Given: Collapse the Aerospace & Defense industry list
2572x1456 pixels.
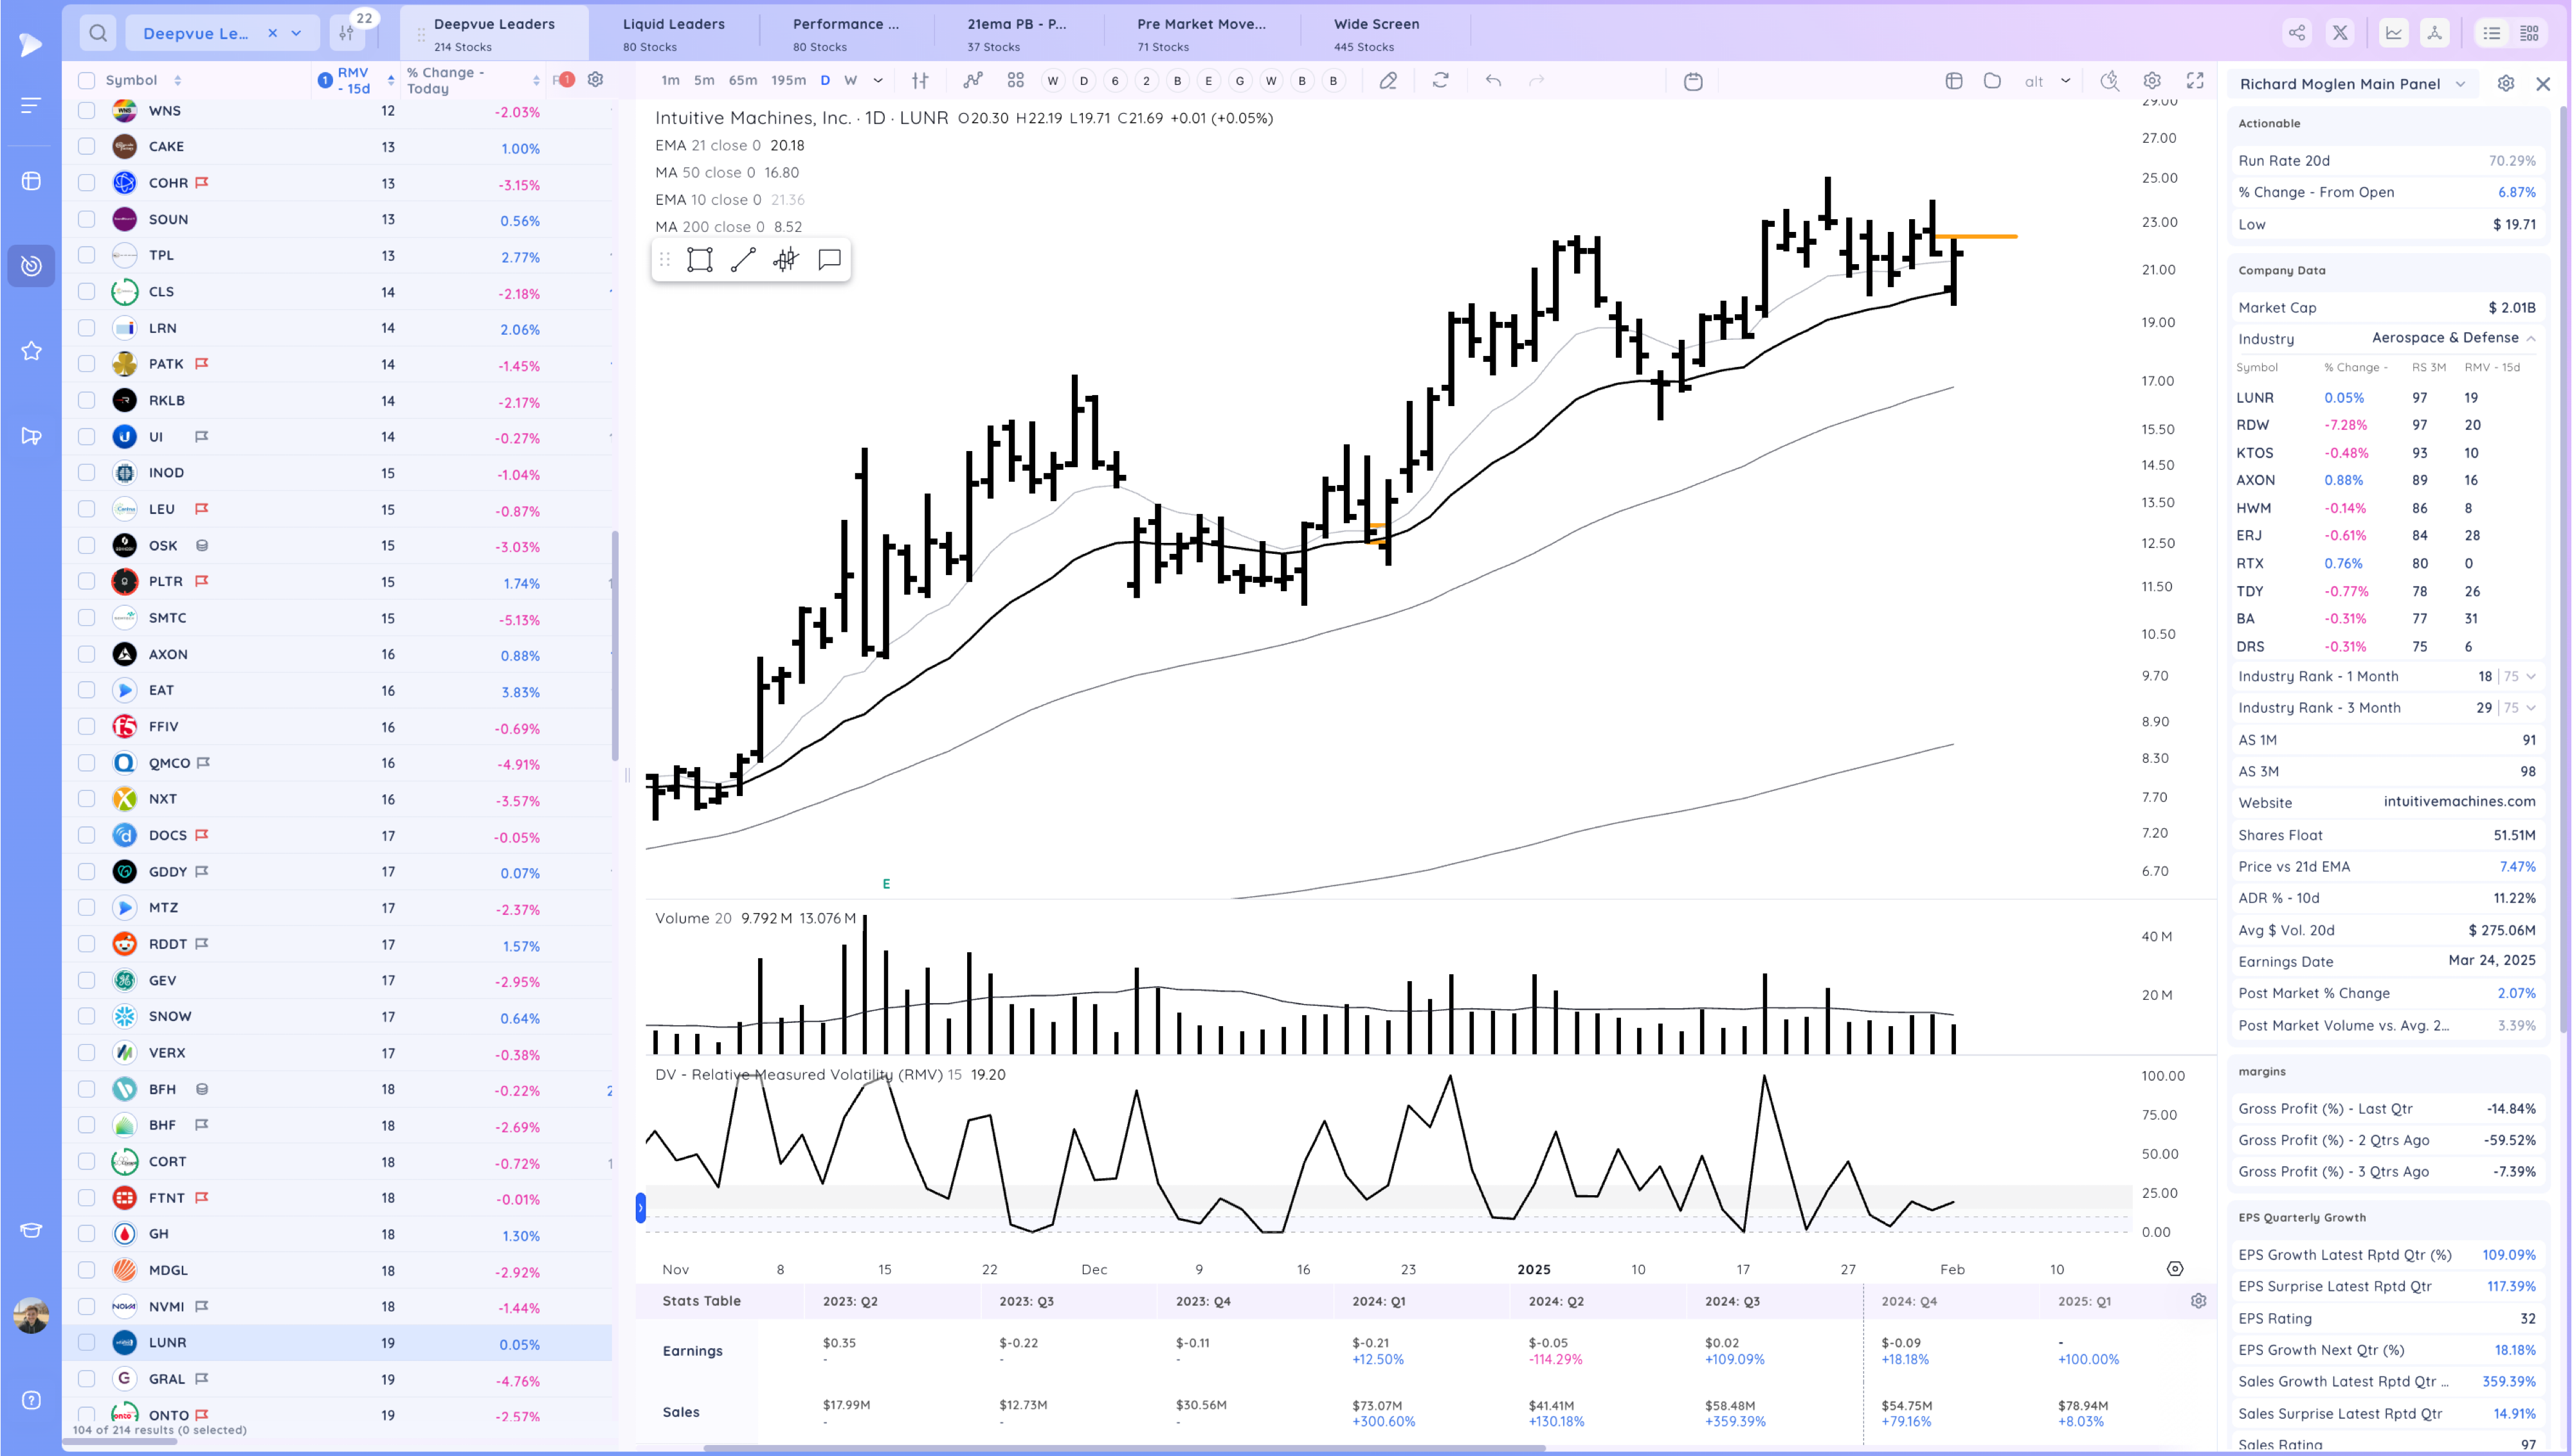Looking at the screenshot, I should click(x=2530, y=338).
